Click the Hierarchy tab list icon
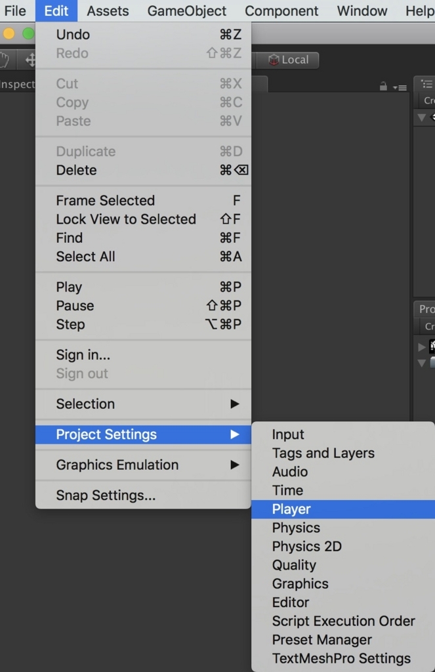The image size is (435, 672). tap(426, 84)
